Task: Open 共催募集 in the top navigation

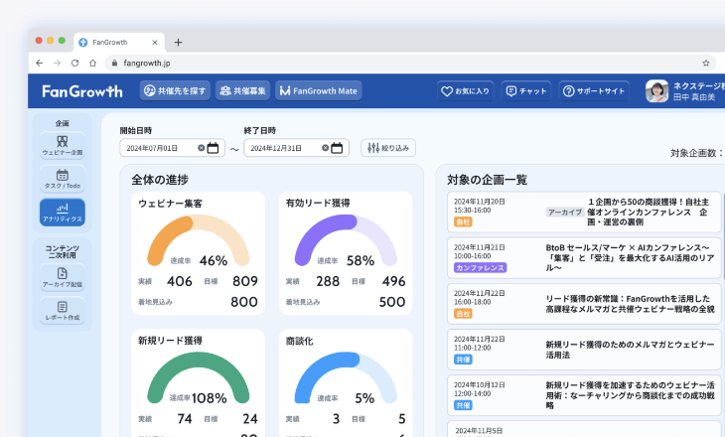Action: [242, 91]
